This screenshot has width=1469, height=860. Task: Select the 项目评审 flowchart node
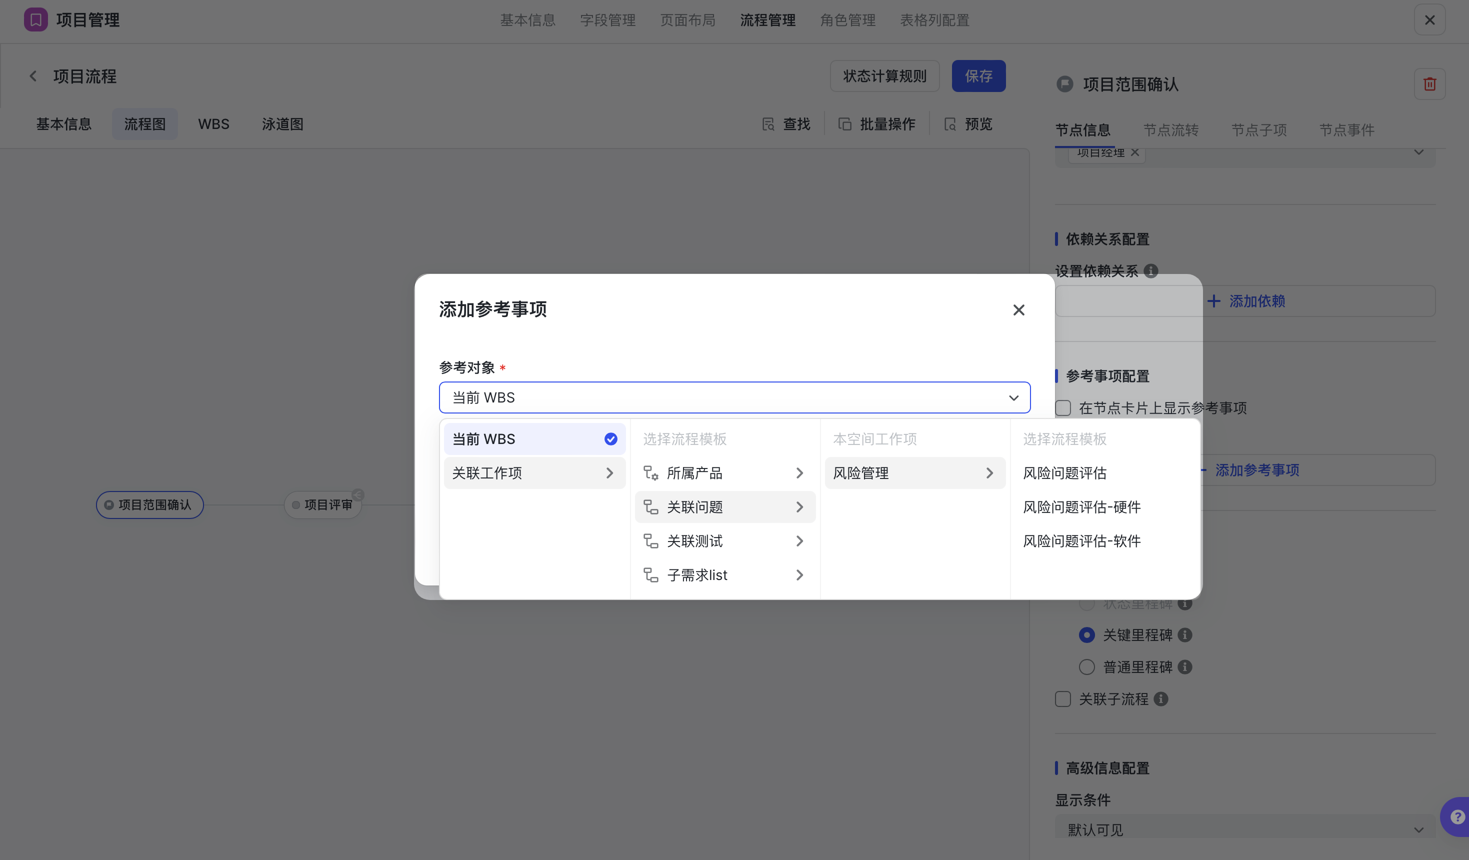(323, 505)
